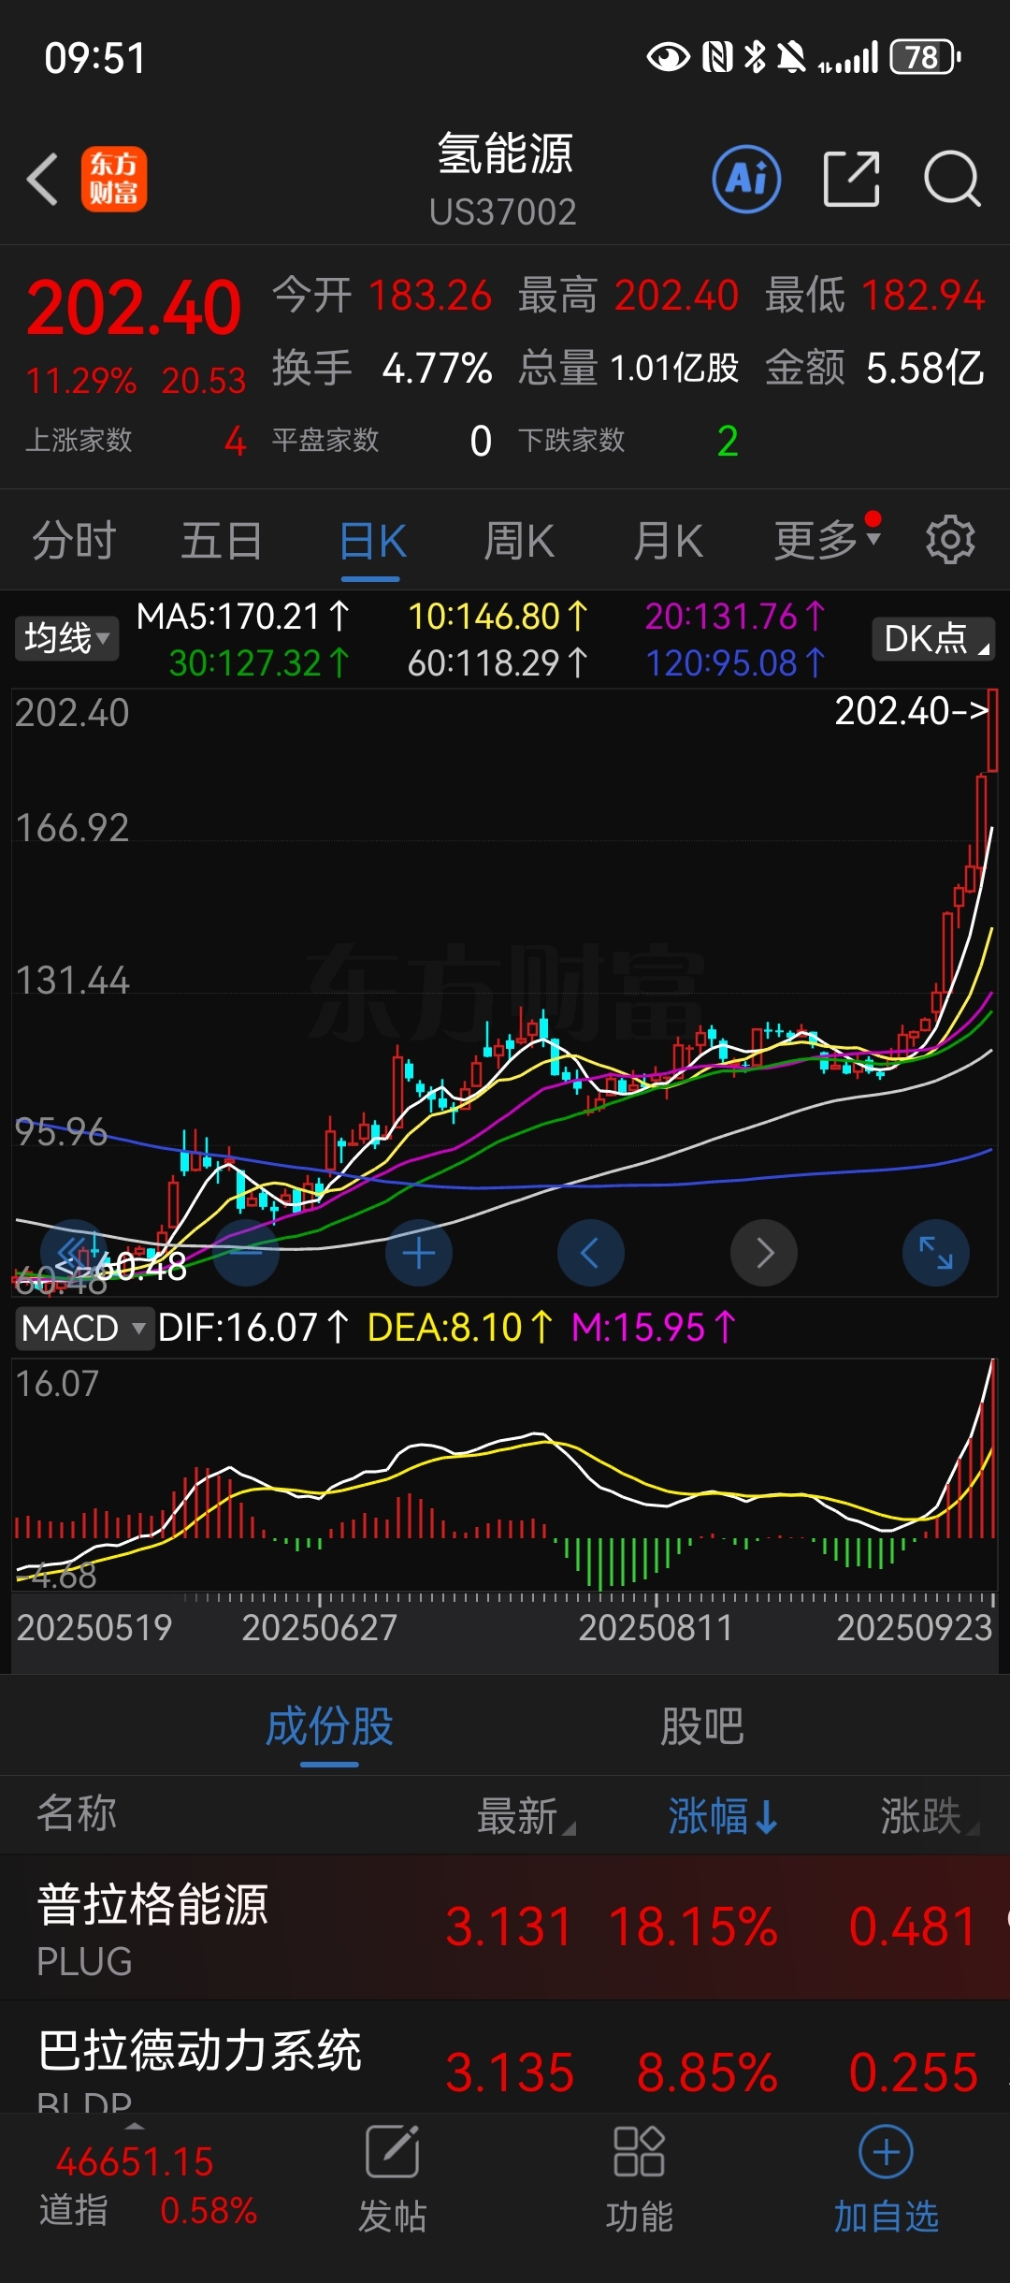Zoom out with the minus circle button
This screenshot has height=2283, width=1010.
[x=246, y=1252]
